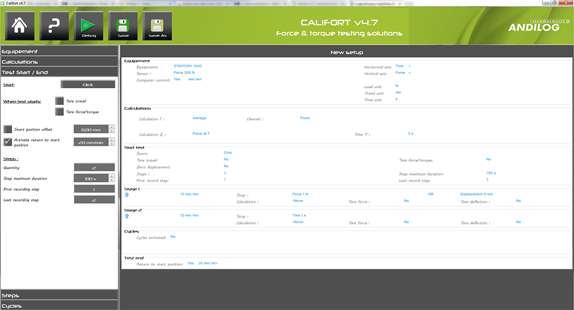
Task: Click the New setup title bar
Action: [x=346, y=52]
